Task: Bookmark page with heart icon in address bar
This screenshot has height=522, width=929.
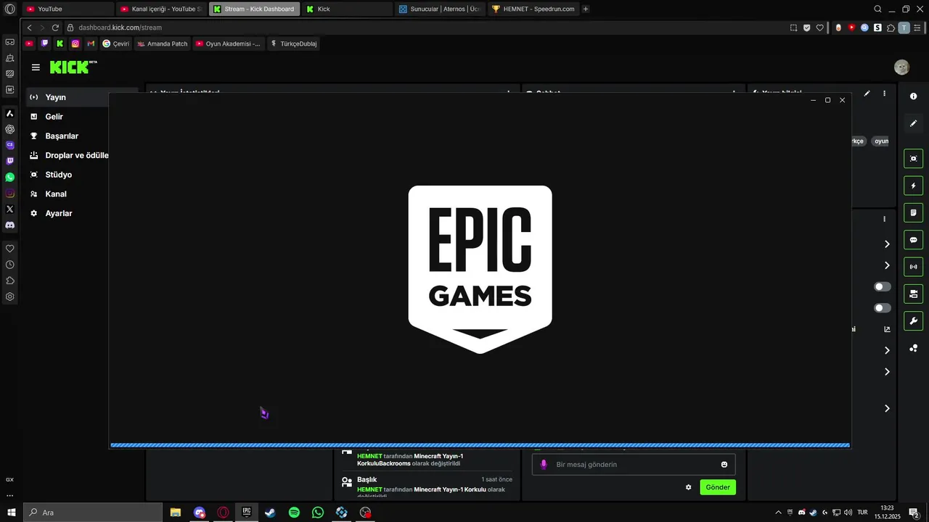Action: (x=820, y=28)
